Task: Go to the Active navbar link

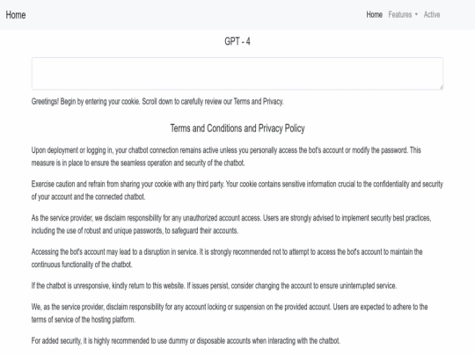Action: click(432, 15)
